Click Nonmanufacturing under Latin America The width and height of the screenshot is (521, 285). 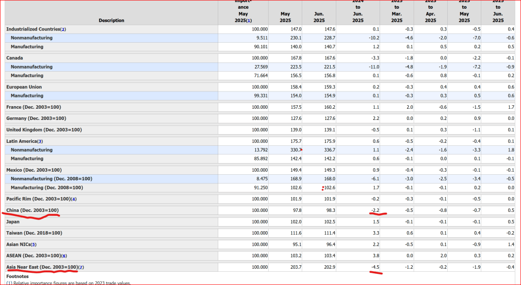point(32,150)
